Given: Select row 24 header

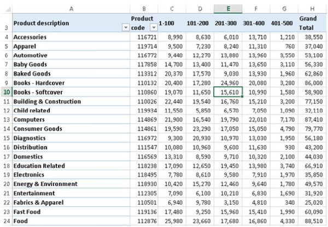Looking at the screenshot, I should [5, 222].
